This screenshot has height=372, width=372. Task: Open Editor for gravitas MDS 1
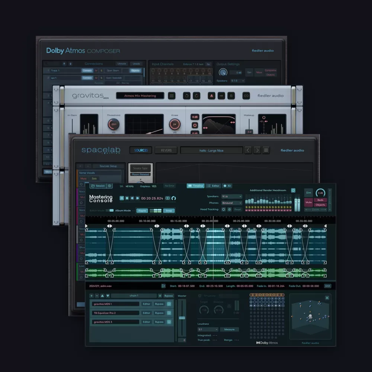click(x=146, y=304)
